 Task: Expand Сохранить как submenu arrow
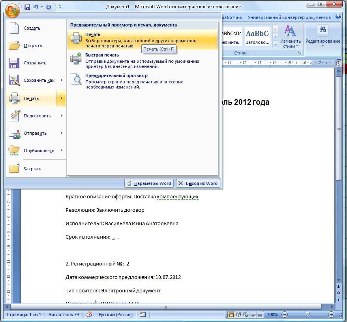point(62,80)
